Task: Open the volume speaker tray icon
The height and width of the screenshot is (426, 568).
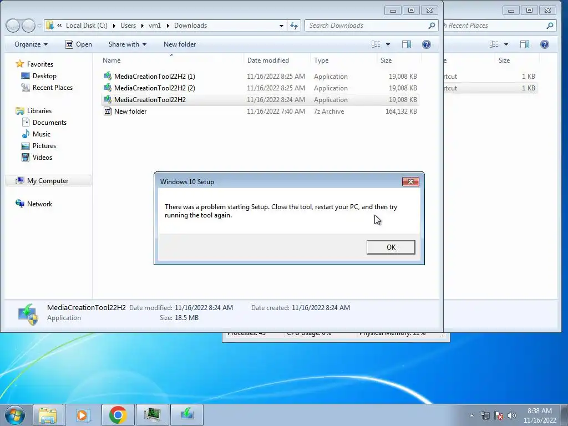Action: (512, 415)
